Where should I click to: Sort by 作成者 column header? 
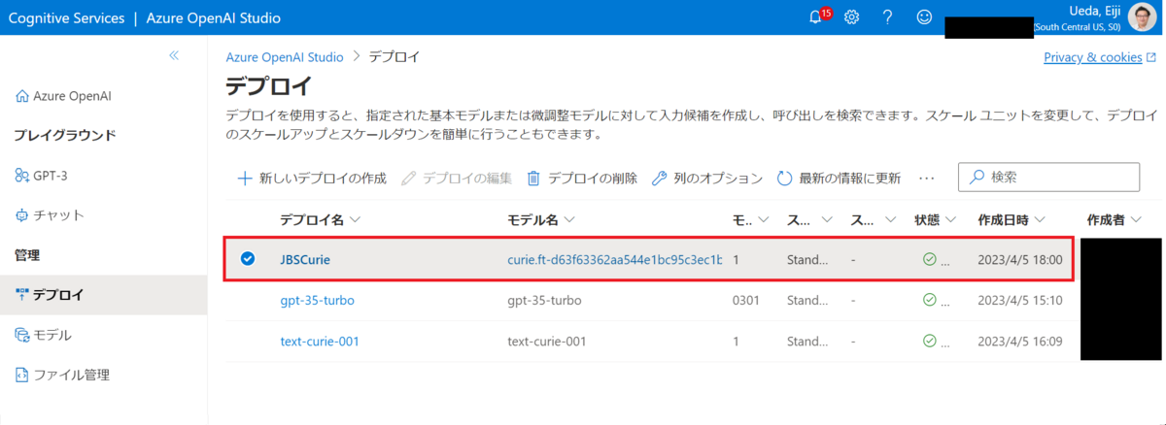point(1114,220)
